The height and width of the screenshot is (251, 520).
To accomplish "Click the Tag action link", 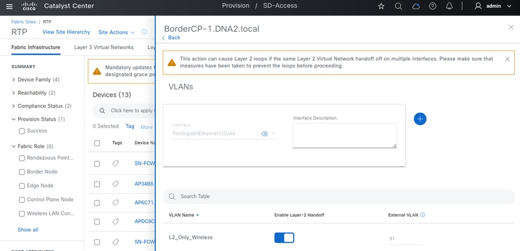I will tap(130, 126).
